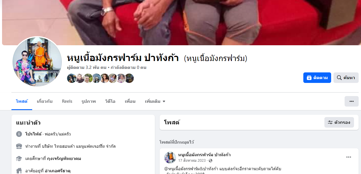Click the globe privacy icon on post
The image size is (361, 174).
[x=211, y=161]
